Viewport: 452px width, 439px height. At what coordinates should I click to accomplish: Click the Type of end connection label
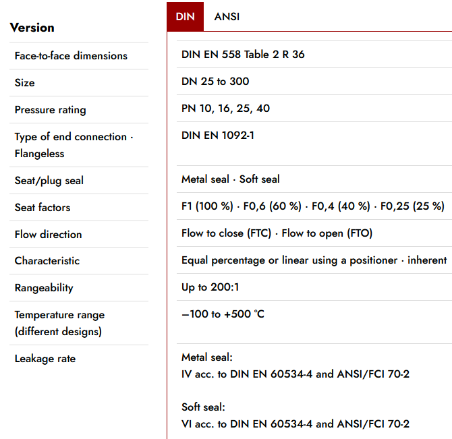tap(74, 145)
